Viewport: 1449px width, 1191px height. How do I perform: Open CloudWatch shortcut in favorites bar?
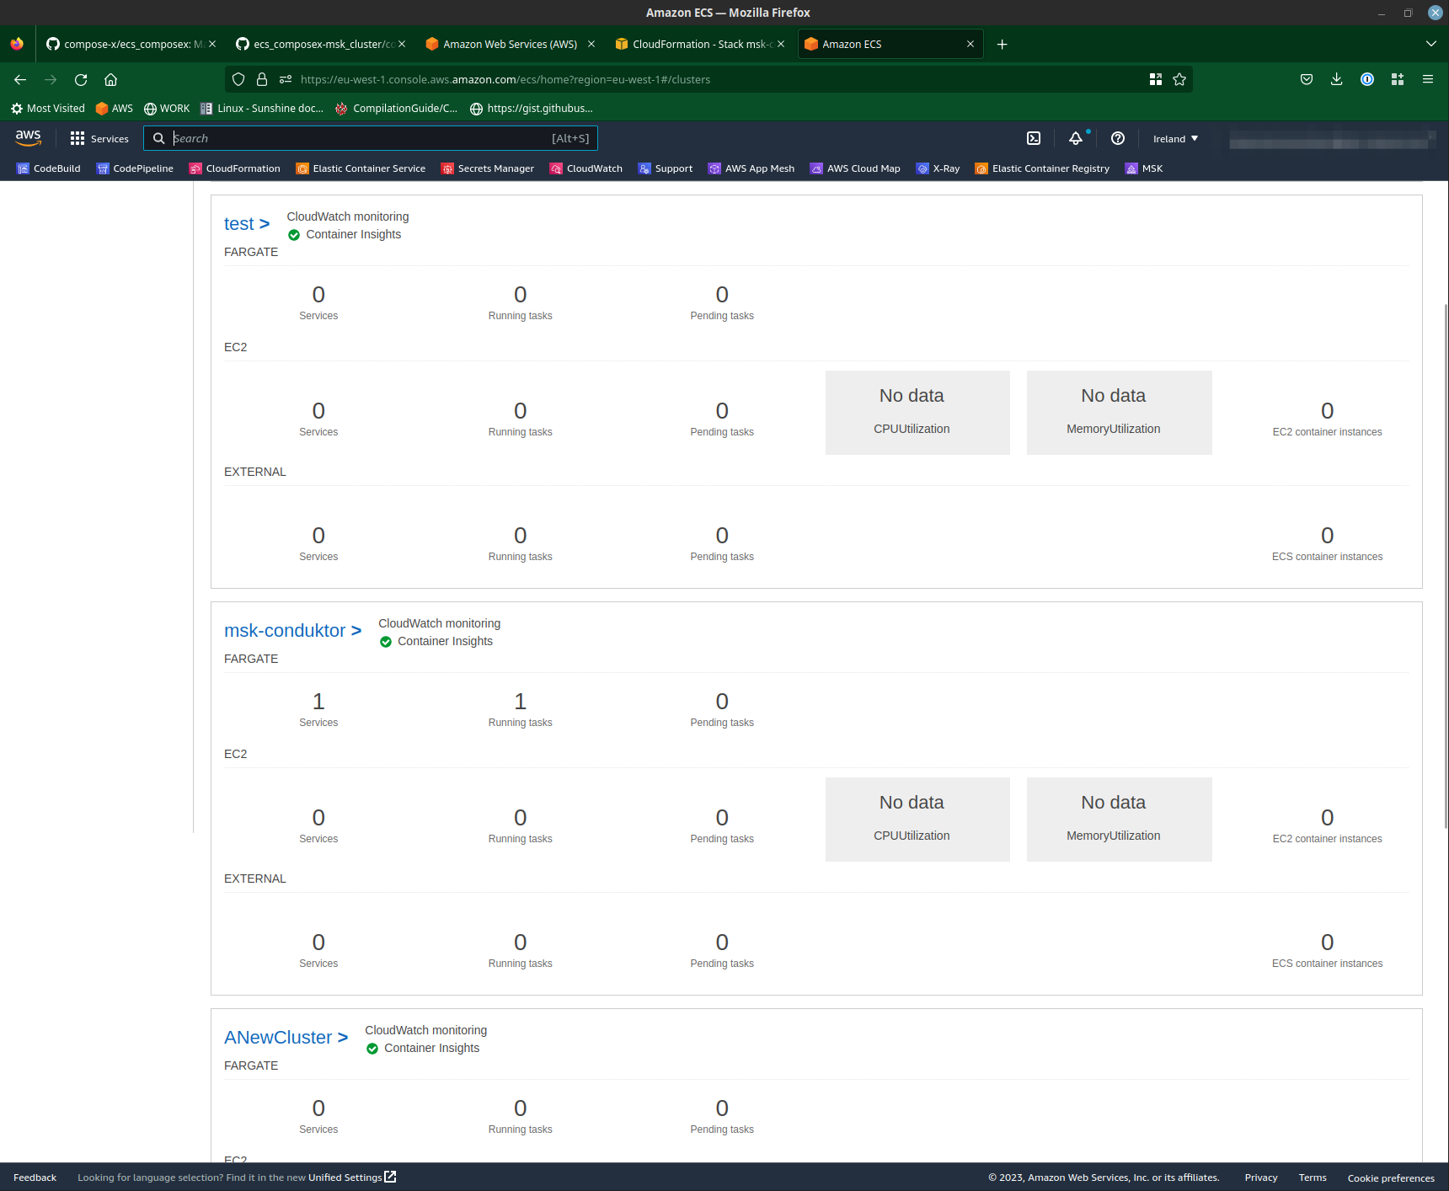(x=586, y=168)
